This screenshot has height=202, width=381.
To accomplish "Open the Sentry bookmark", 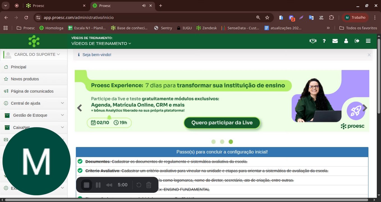I will coord(163,28).
